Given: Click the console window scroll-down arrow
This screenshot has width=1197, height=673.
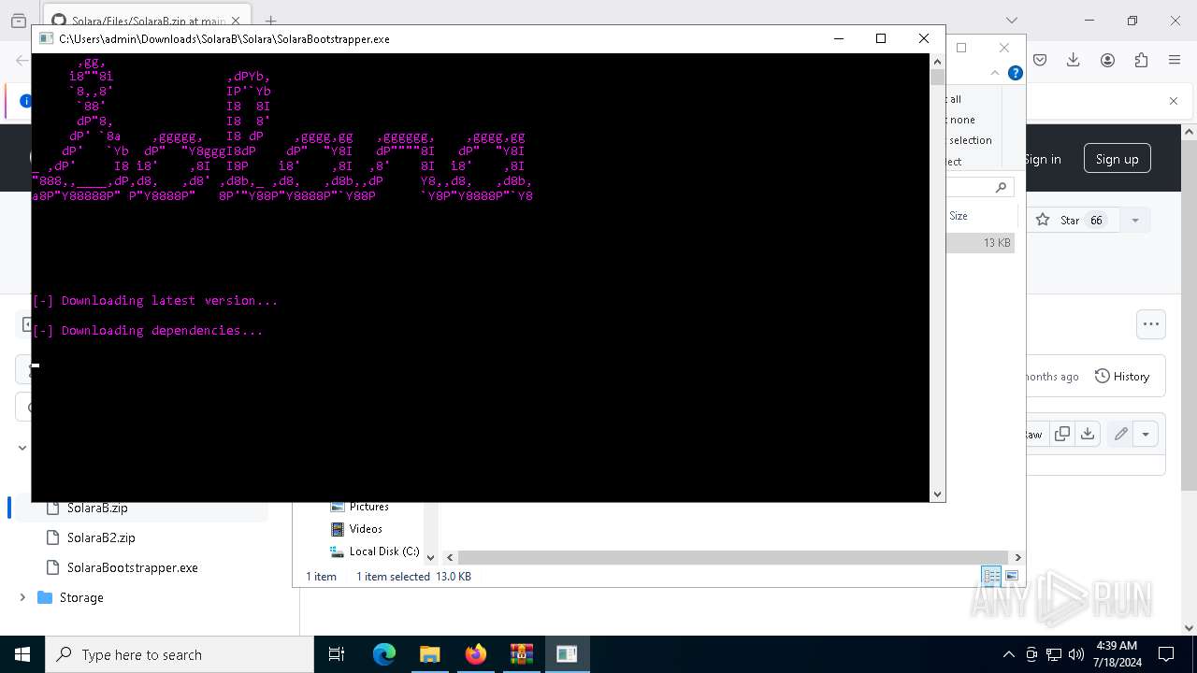Looking at the screenshot, I should [x=937, y=494].
